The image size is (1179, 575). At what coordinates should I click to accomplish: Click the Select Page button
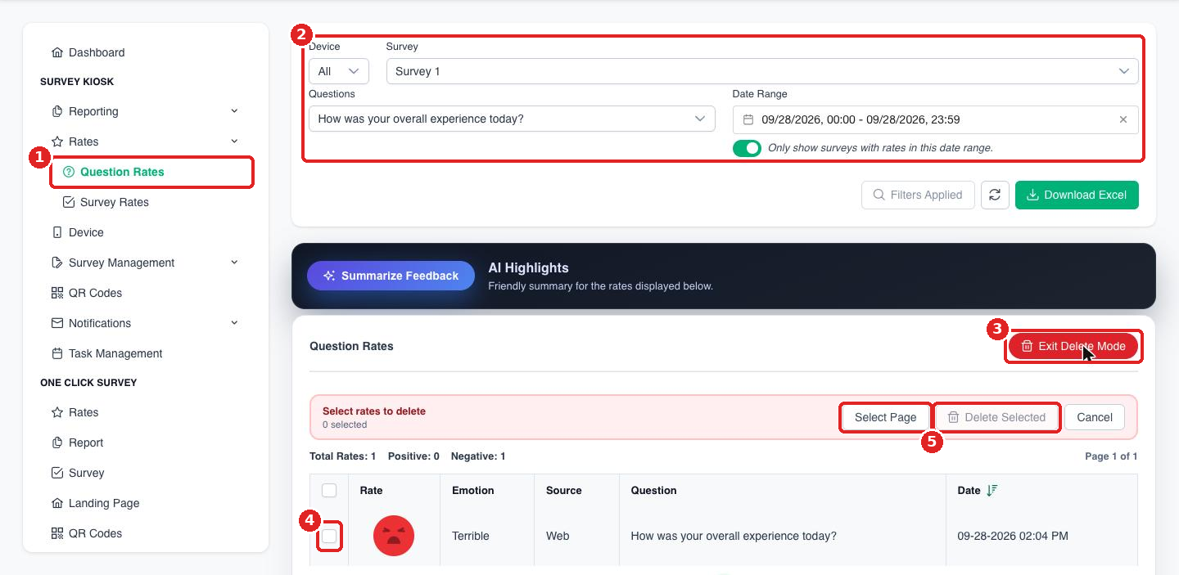click(885, 417)
